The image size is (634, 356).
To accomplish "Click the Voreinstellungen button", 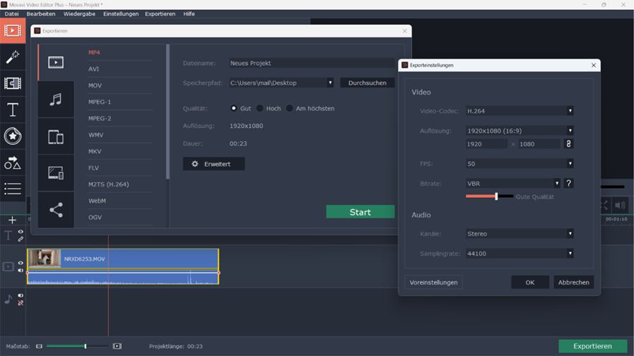I will pyautogui.click(x=433, y=283).
